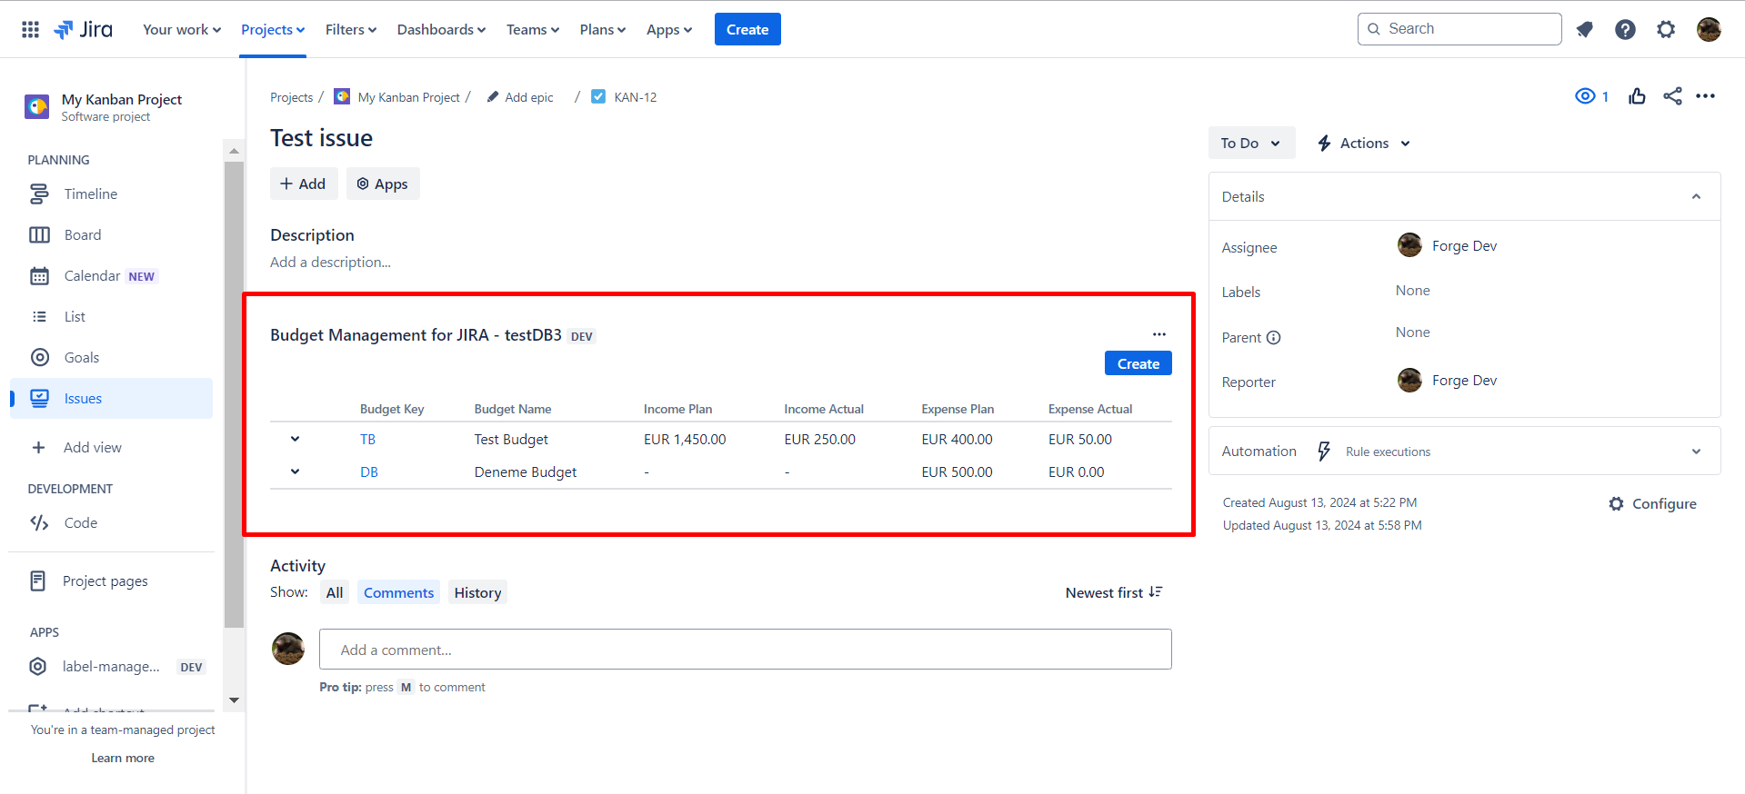Click the share icon
The width and height of the screenshot is (1745, 794).
coord(1672,96)
